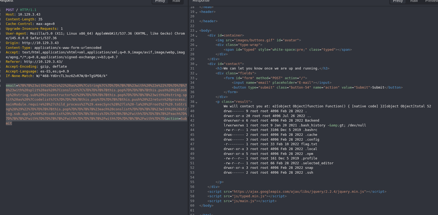Collapse the div id=contact block on line 30

pyautogui.click(x=196, y=64)
